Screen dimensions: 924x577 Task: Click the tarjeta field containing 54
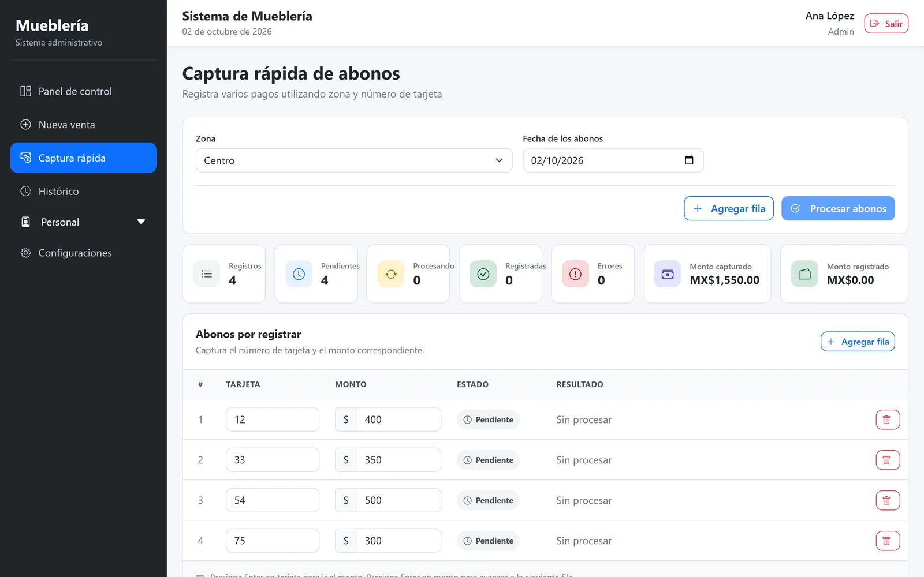[273, 500]
